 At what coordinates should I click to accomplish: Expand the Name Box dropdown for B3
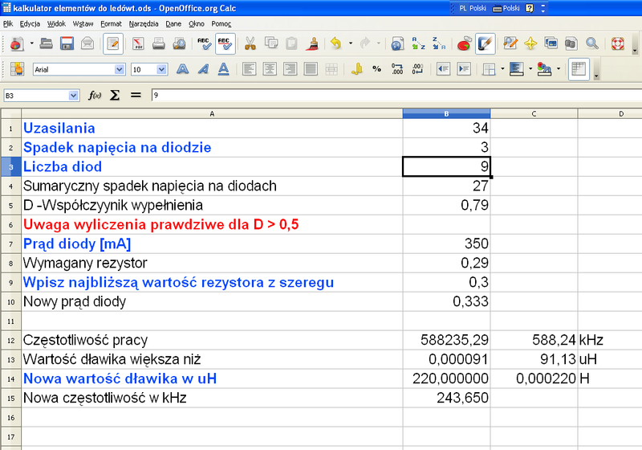(x=74, y=96)
